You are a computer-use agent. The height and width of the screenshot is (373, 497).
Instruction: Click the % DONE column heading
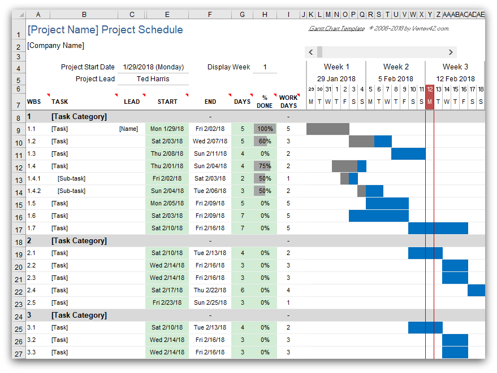tap(265, 102)
